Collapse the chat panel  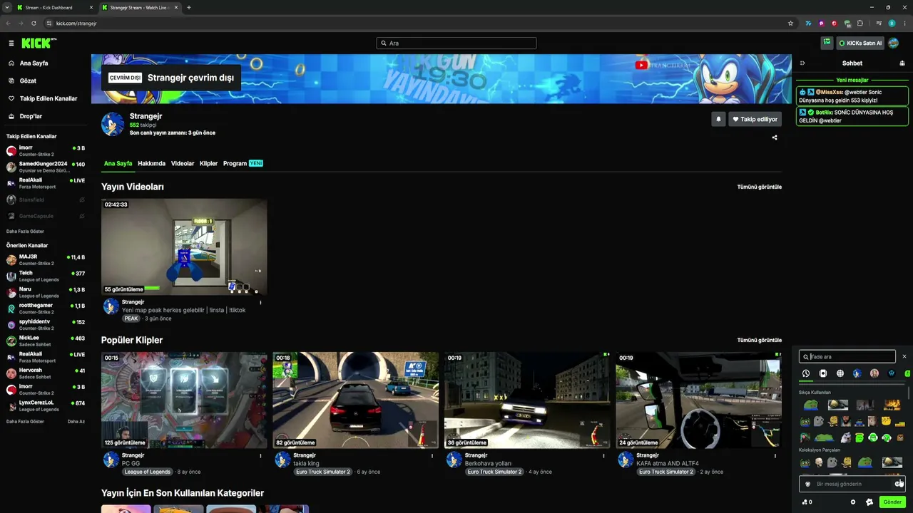[802, 63]
